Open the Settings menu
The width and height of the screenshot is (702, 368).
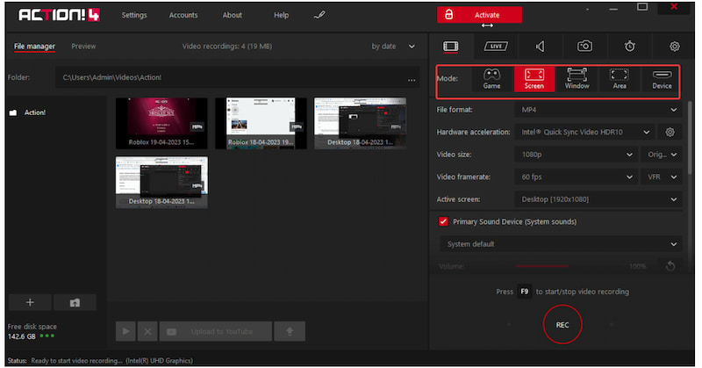click(134, 15)
